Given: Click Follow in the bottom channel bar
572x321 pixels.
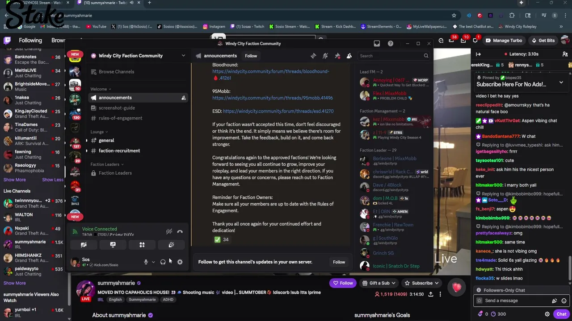Looking at the screenshot, I should [x=339, y=262].
